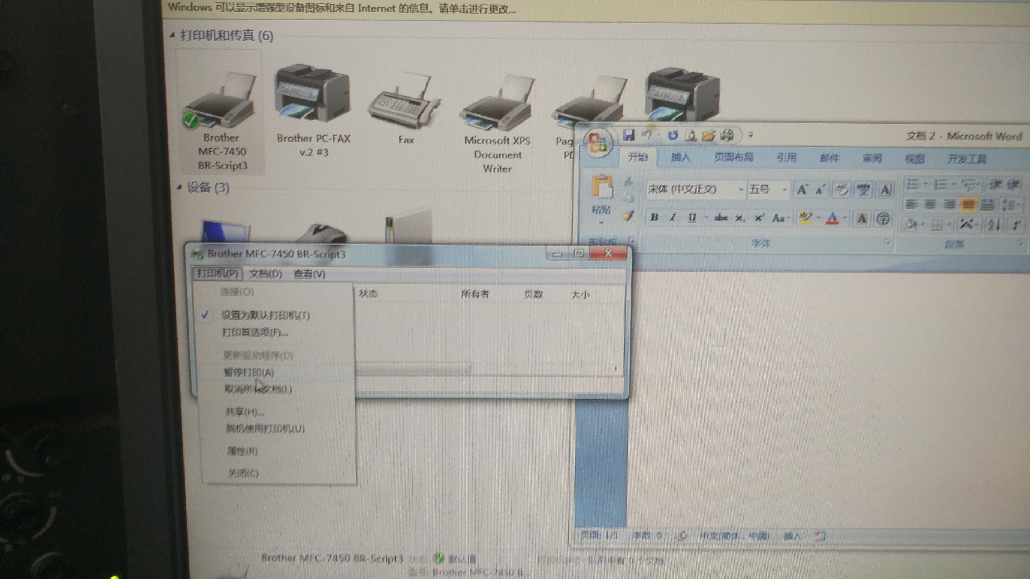This screenshot has width=1030, height=579.
Task: Click the Shrink Font icon
Action: coord(820,190)
